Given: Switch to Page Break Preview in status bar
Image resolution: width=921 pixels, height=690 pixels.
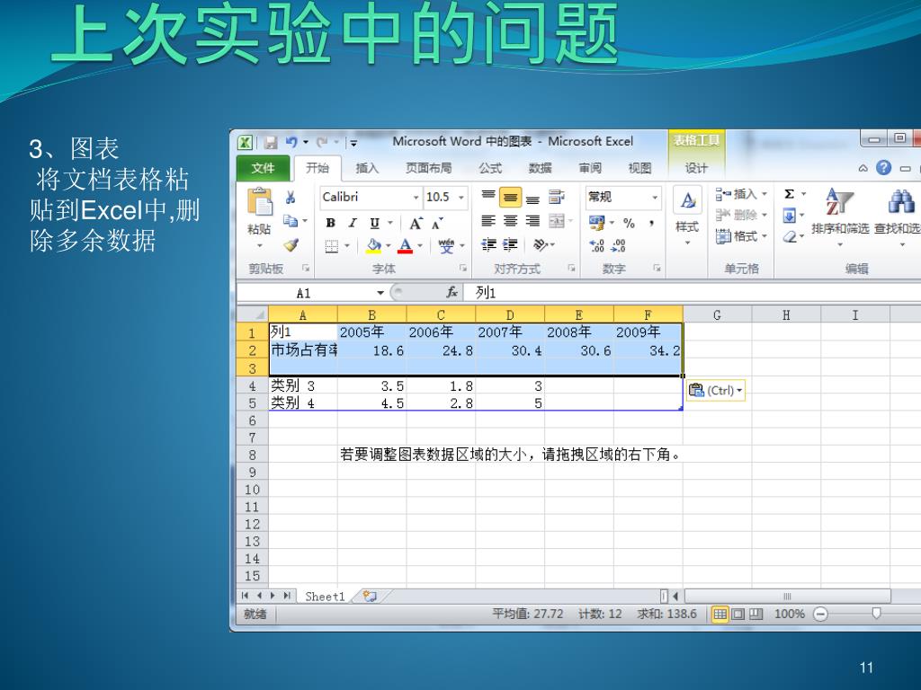Looking at the screenshot, I should point(756,614).
